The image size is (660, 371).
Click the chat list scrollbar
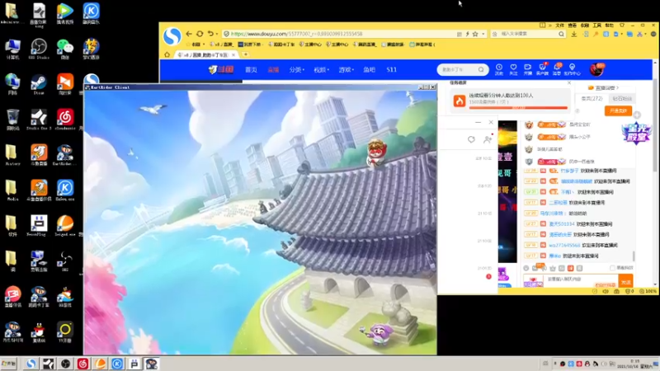[634, 256]
